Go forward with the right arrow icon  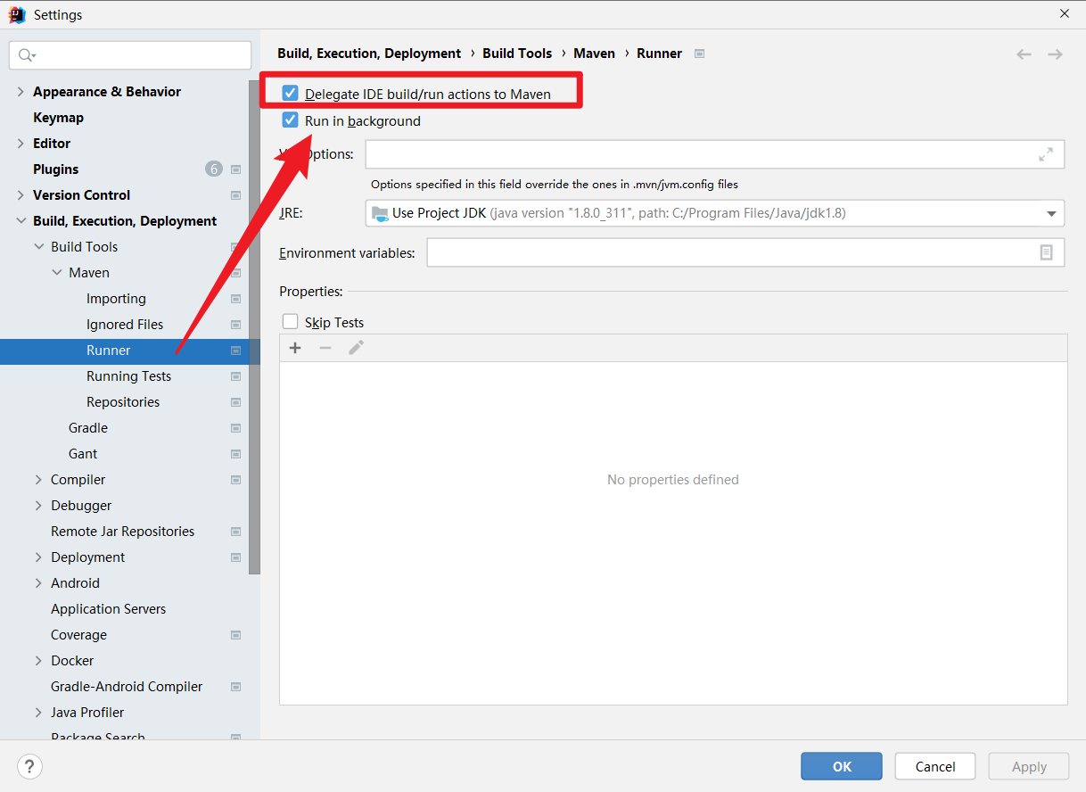click(1056, 54)
